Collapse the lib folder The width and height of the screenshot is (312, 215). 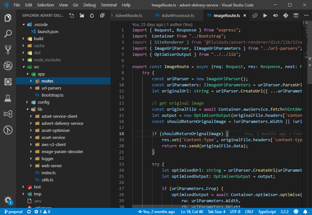[x=40, y=109]
